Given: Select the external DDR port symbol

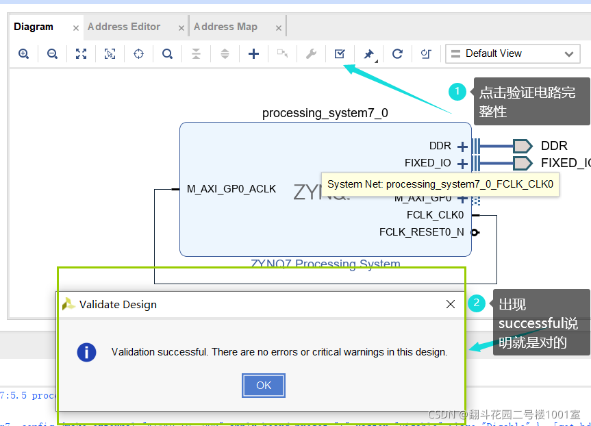Looking at the screenshot, I should point(523,146).
